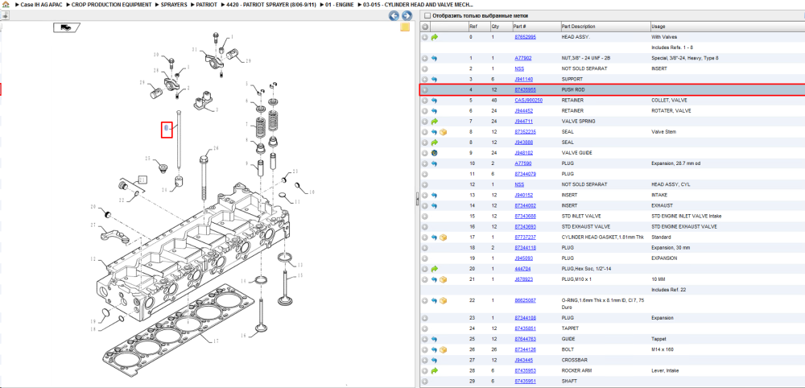Click M14 x 160 usage text
The image size is (805, 388).
[663, 349]
